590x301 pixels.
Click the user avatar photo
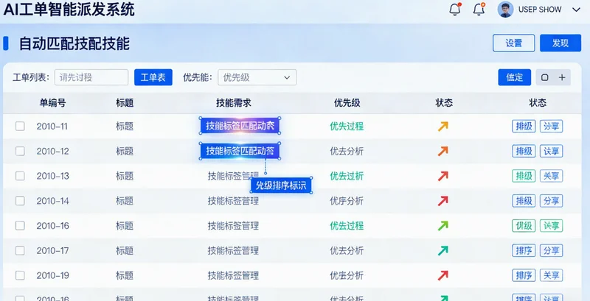505,10
